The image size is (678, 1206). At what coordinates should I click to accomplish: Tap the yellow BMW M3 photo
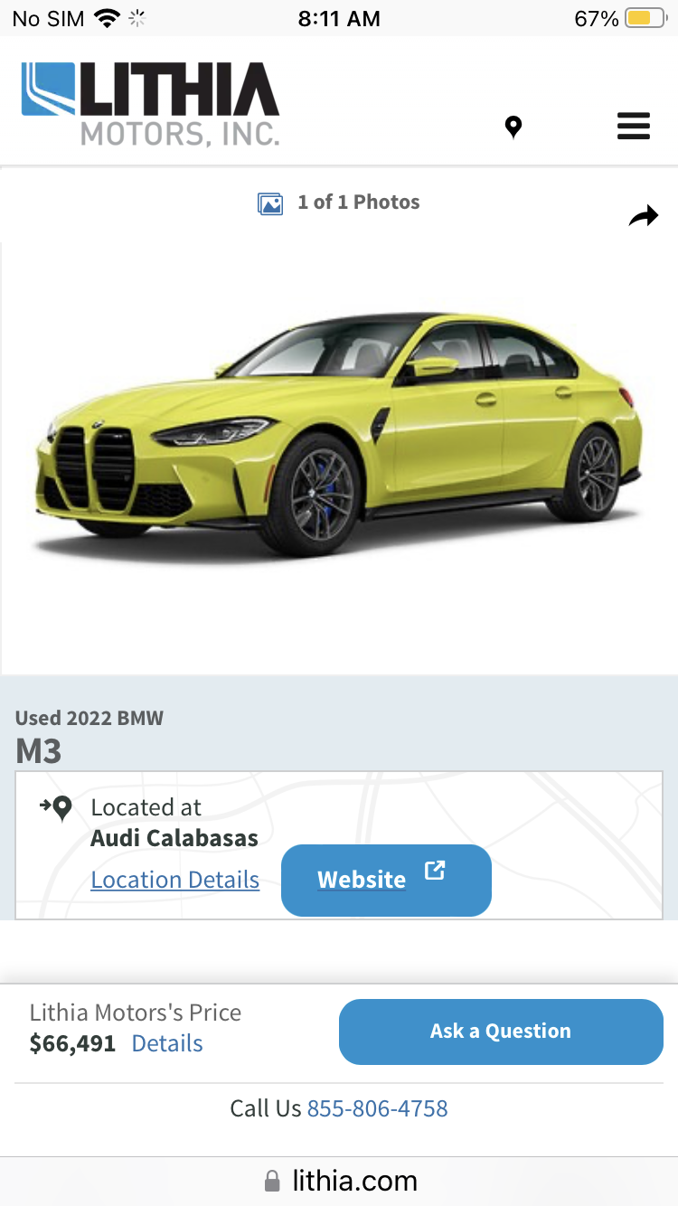coord(339,434)
